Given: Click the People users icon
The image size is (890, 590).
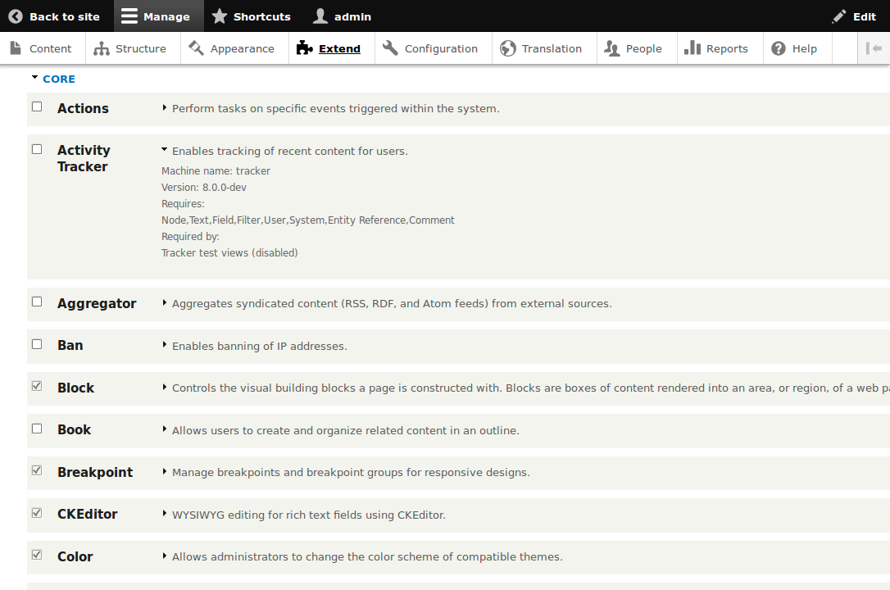Looking at the screenshot, I should point(612,48).
